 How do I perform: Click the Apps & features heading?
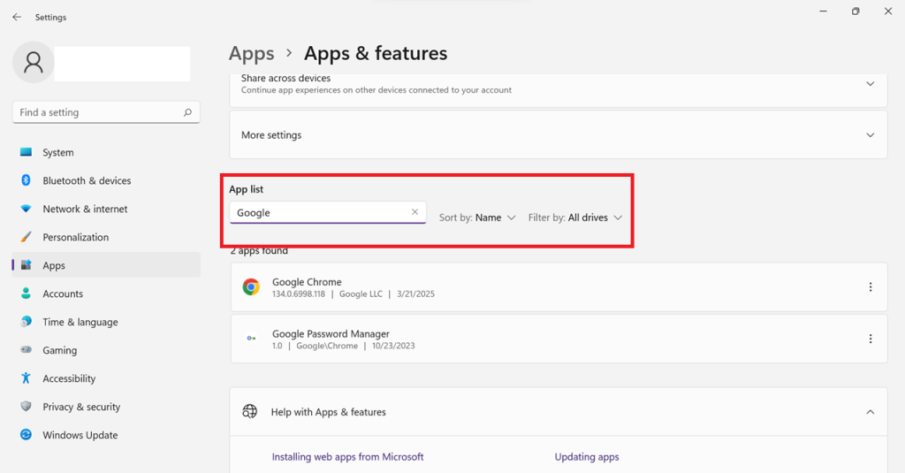pyautogui.click(x=376, y=53)
